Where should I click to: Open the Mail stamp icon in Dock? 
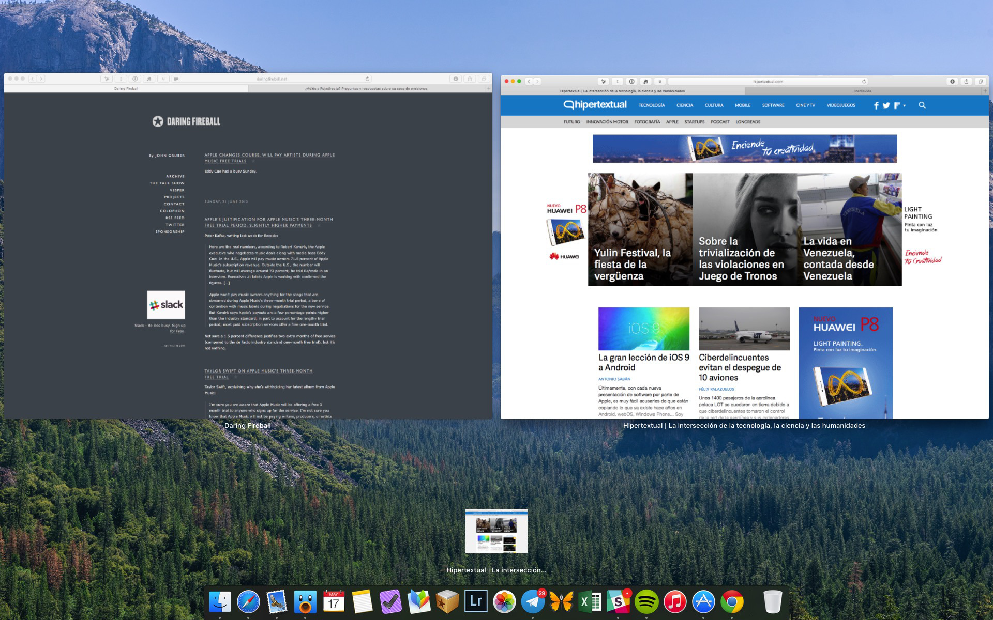[x=277, y=602]
